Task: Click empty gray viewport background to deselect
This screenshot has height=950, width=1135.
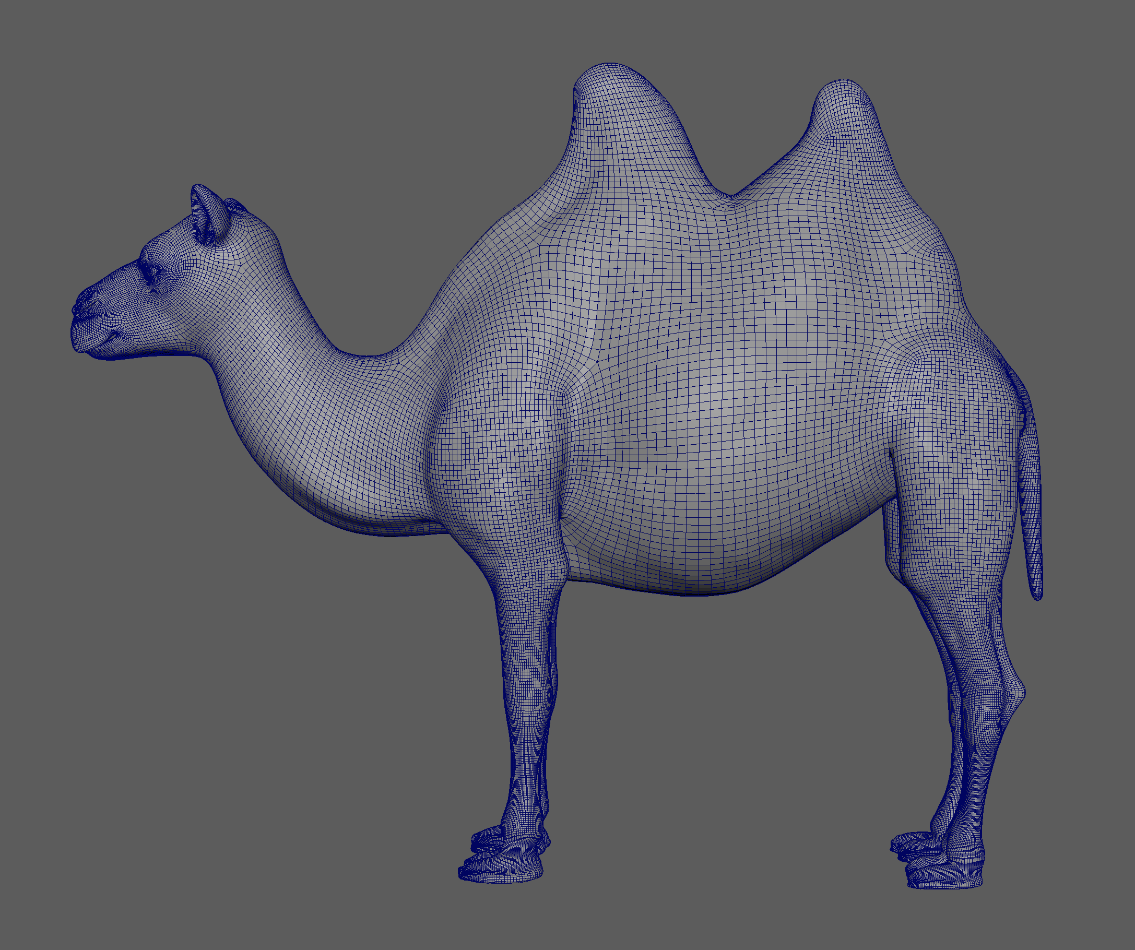Action: tap(216, 703)
